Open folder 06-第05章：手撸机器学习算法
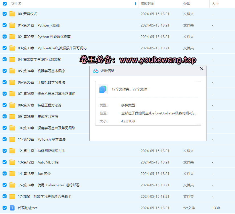235x214 pixels. pyautogui.click(x=41, y=82)
